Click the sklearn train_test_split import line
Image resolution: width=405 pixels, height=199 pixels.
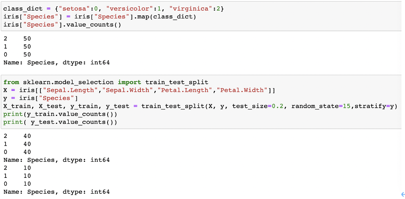point(106,82)
